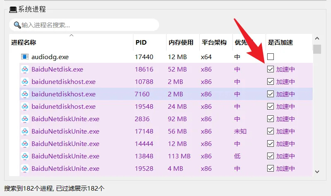
Task: Click the 113 MB memory value
Action: [179, 156]
